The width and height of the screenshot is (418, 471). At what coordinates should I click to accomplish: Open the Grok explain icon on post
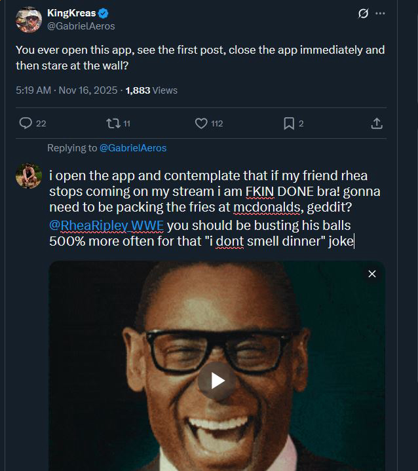(x=364, y=14)
